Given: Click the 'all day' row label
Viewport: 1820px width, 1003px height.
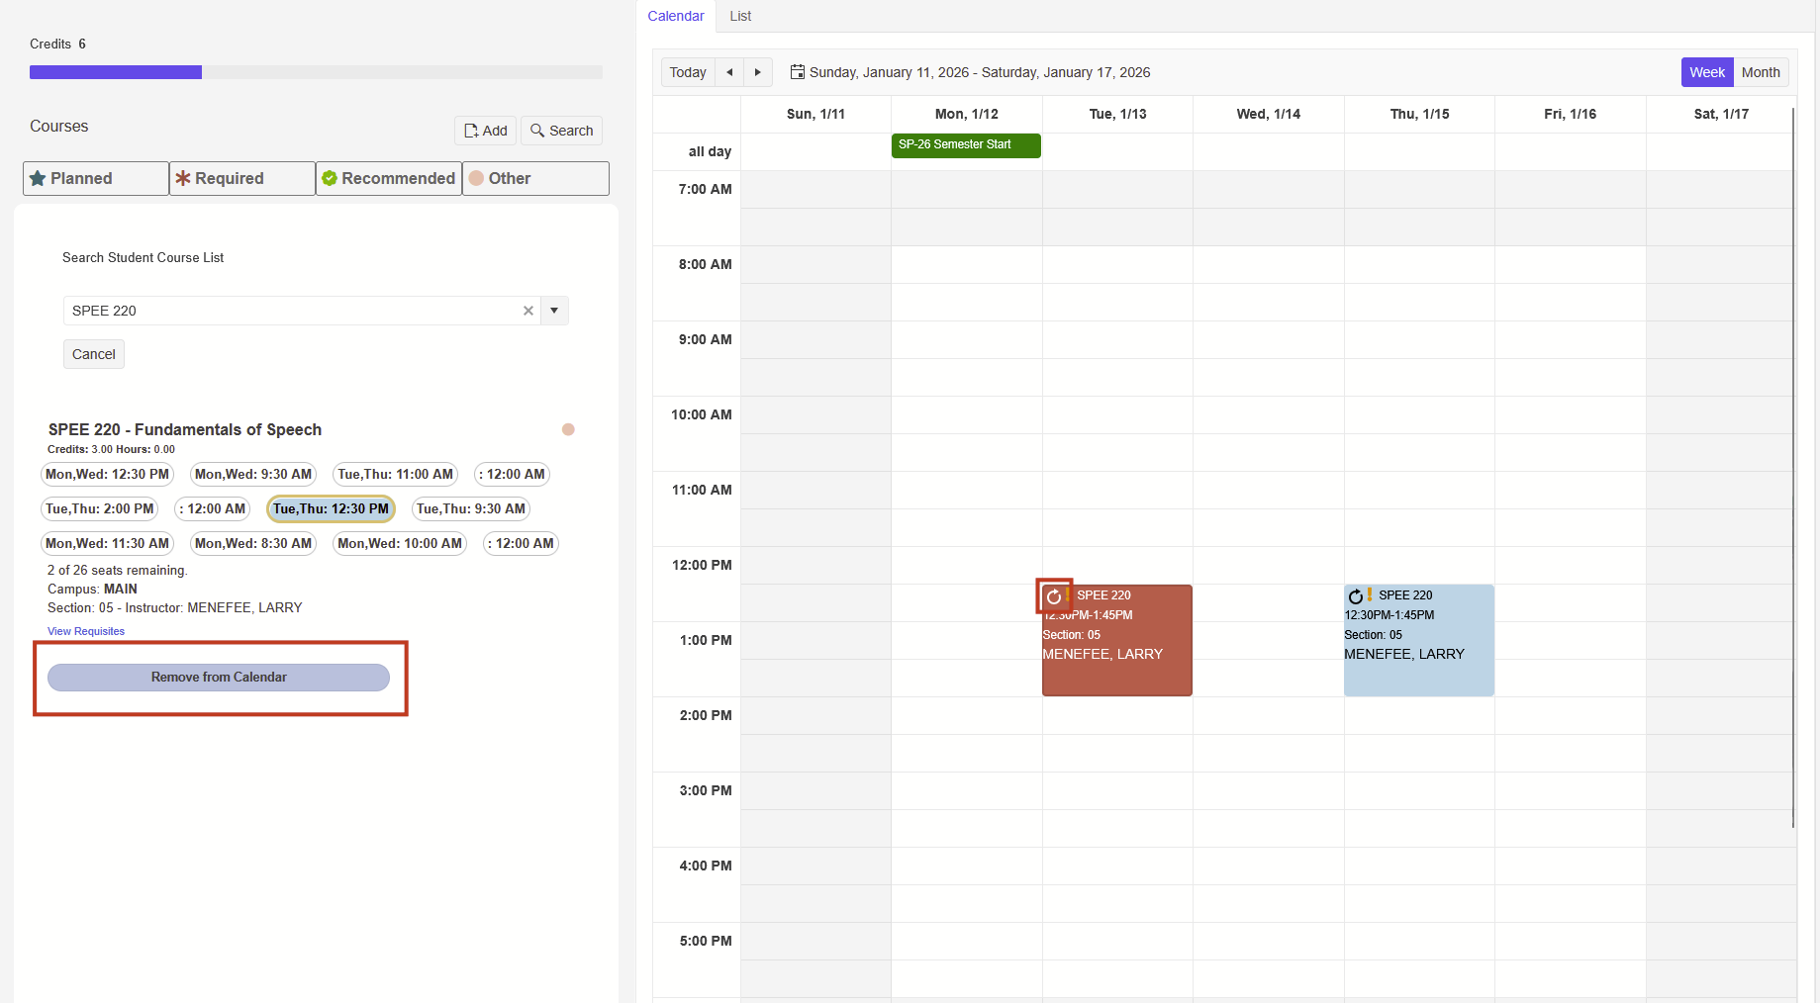Looking at the screenshot, I should [x=710, y=151].
